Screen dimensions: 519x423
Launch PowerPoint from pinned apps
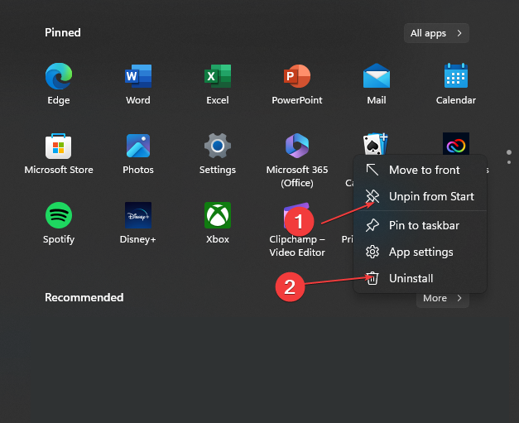click(296, 77)
